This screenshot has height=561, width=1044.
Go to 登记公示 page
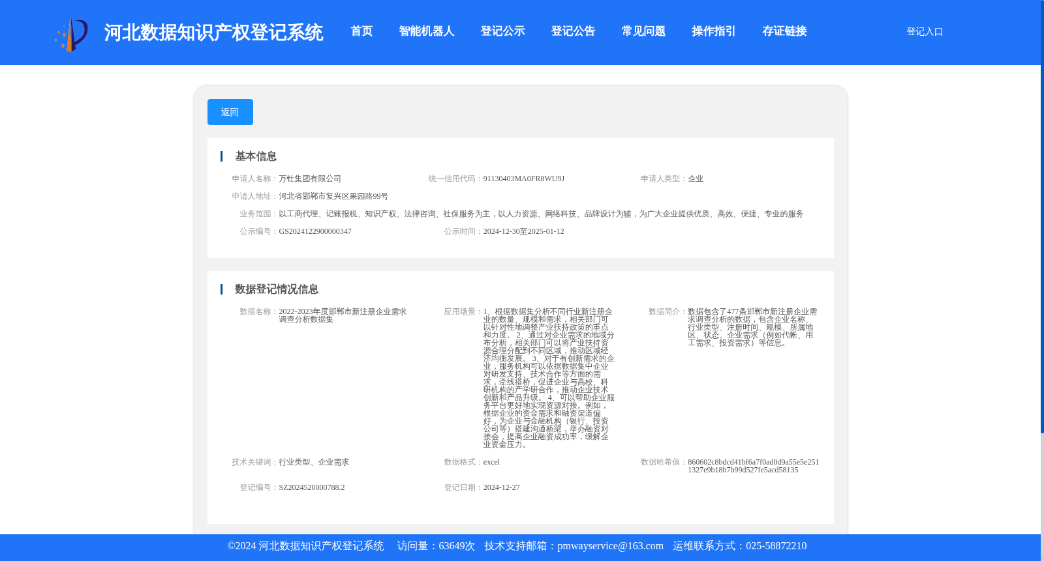point(502,31)
